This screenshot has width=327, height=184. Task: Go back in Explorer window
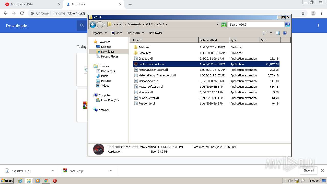coord(93,25)
